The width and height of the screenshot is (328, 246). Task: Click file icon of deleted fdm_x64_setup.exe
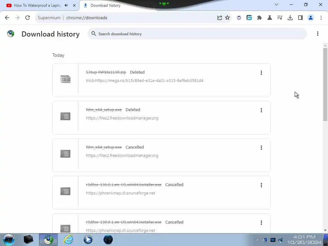point(65,116)
